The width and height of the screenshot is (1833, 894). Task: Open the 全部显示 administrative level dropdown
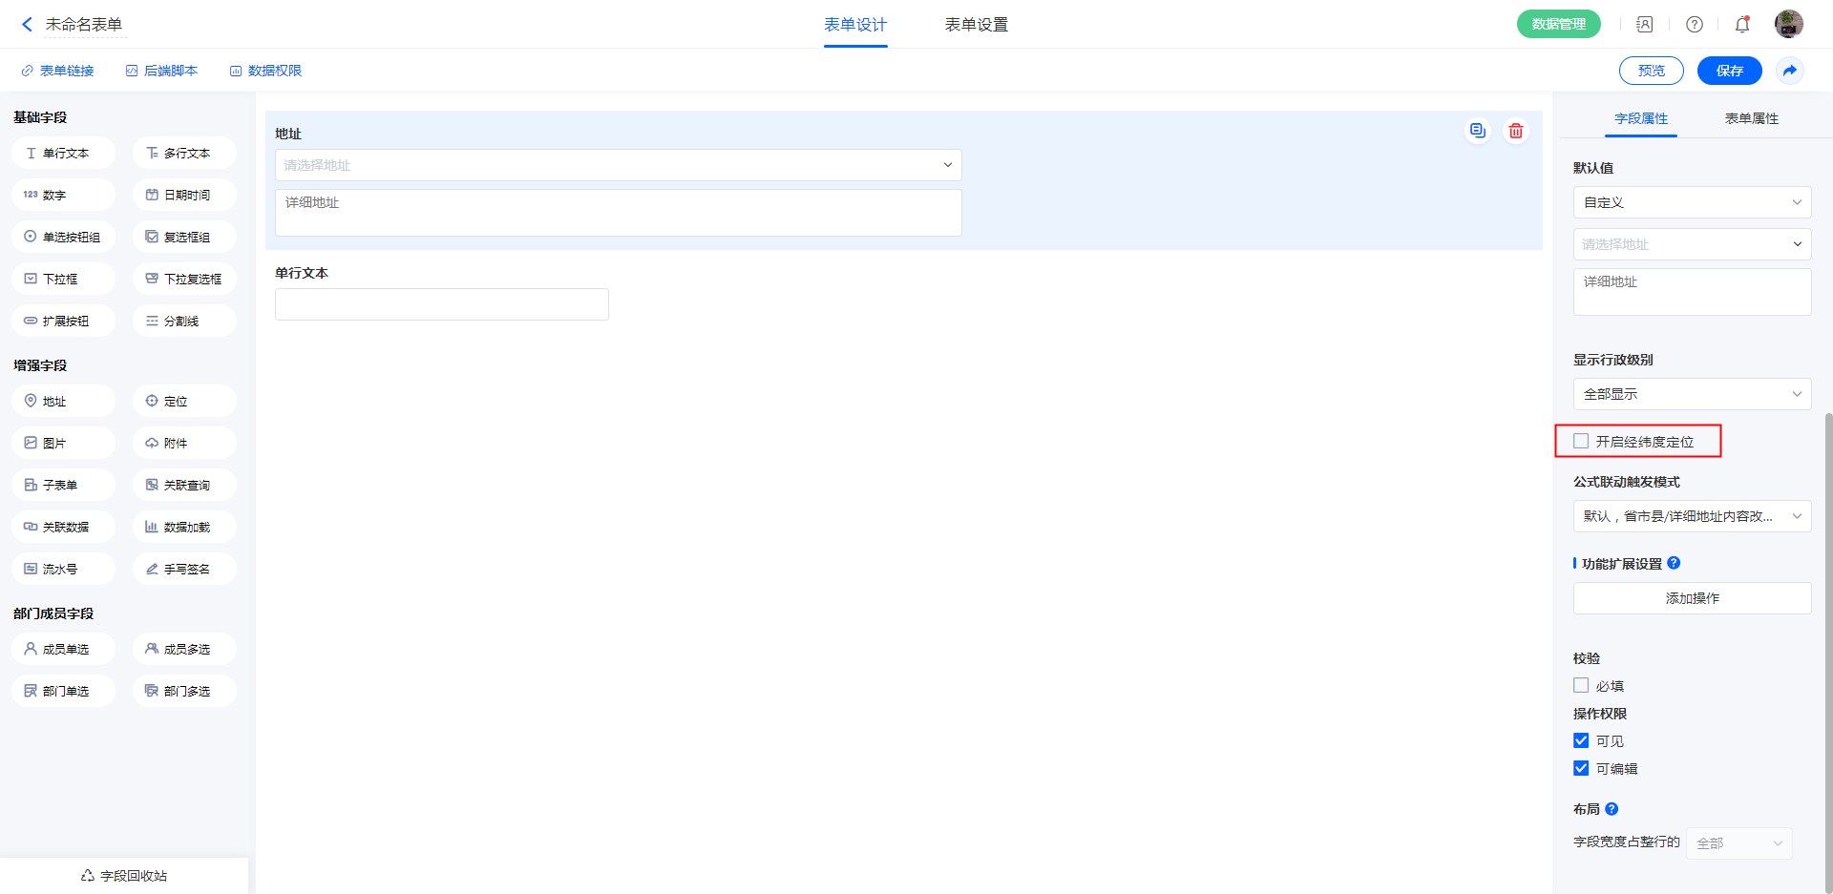(x=1691, y=394)
